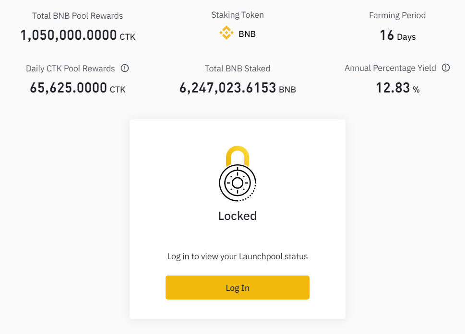The width and height of the screenshot is (465, 334).
Task: Click the info icon beside Annual Percentage Yield
Action: point(446,68)
